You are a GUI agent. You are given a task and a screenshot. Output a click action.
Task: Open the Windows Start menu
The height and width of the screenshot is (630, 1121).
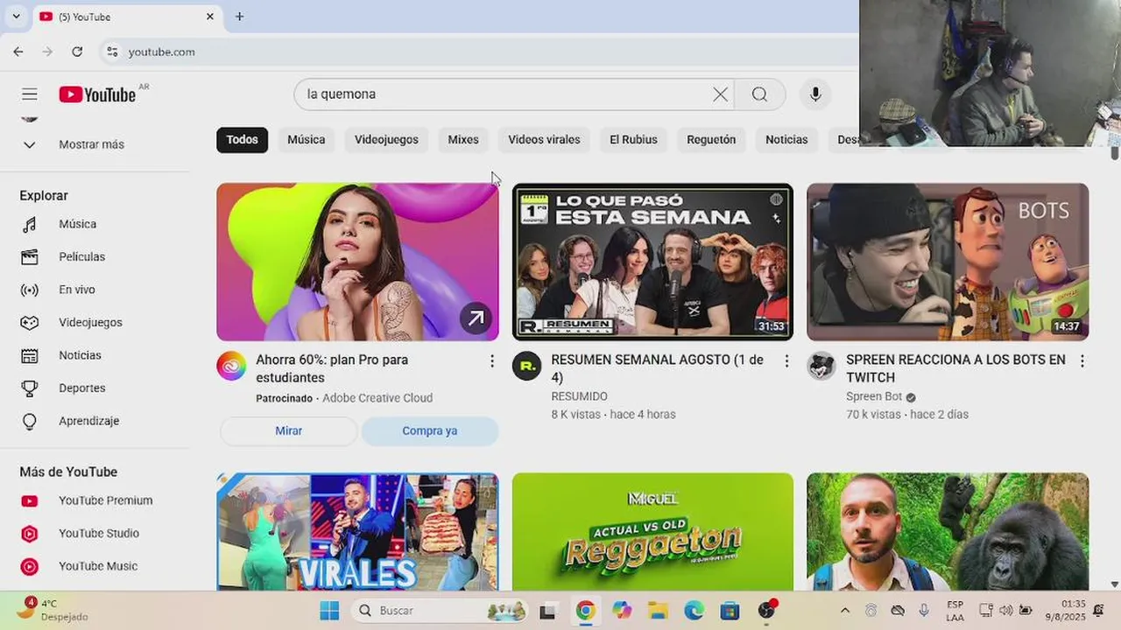click(329, 611)
